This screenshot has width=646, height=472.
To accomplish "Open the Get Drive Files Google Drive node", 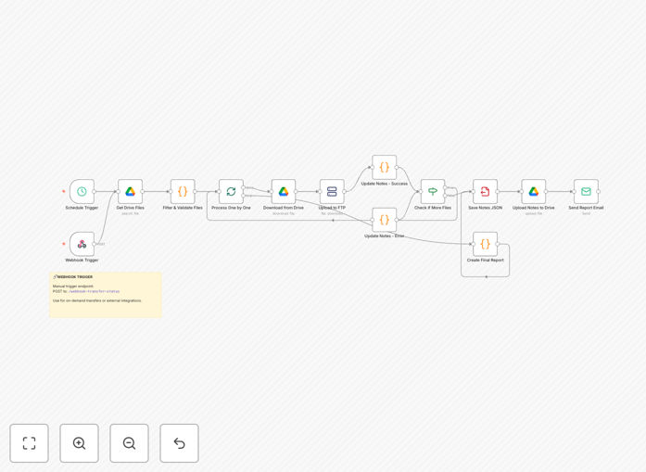I will 130,191.
